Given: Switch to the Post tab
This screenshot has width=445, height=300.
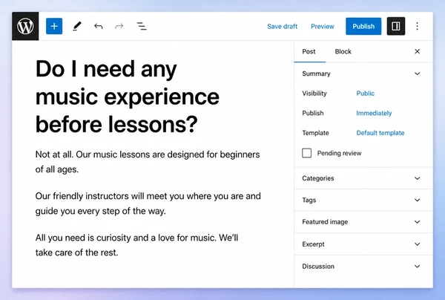Looking at the screenshot, I should [x=309, y=51].
